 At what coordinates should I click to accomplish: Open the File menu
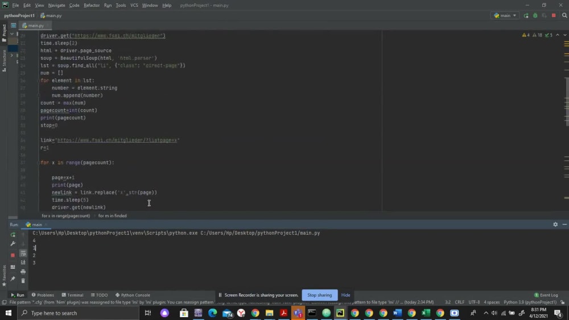pos(15,6)
